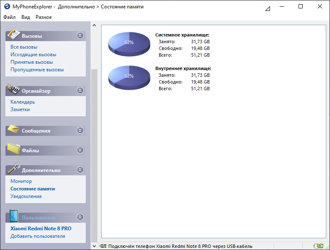Click the battery charging icon in status bar
The height and width of the screenshot is (250, 330).
pyautogui.click(x=318, y=246)
